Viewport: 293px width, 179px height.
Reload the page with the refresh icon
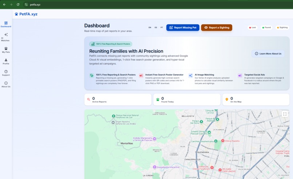click(x=18, y=4)
